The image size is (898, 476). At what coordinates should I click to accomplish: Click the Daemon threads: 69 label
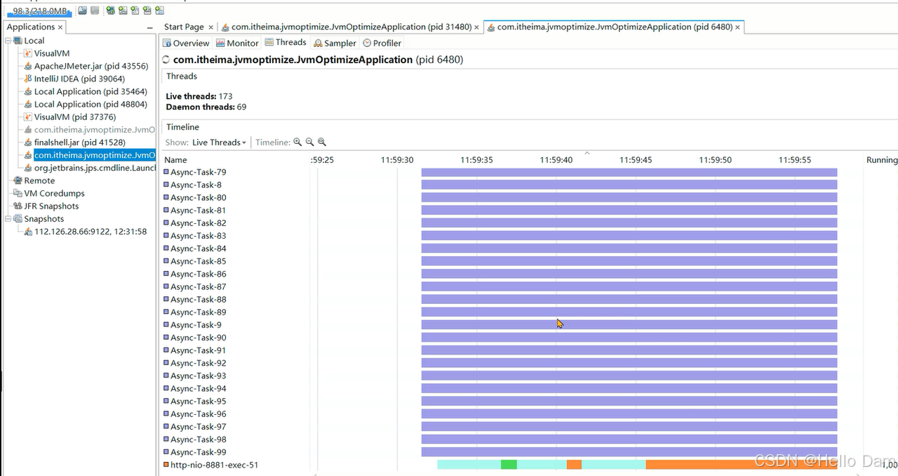click(206, 107)
